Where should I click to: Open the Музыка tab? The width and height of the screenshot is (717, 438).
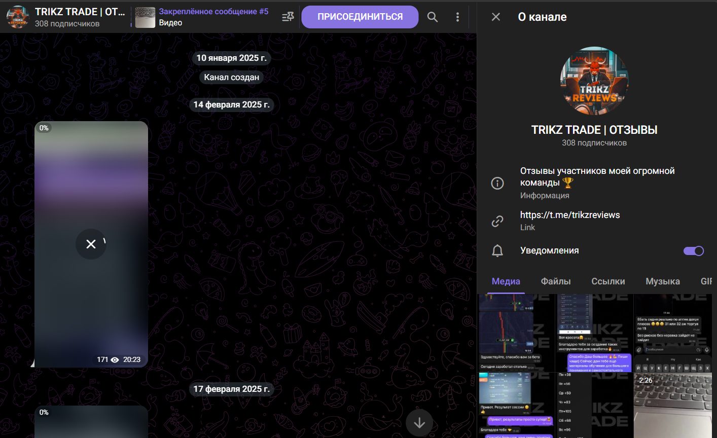[662, 281]
